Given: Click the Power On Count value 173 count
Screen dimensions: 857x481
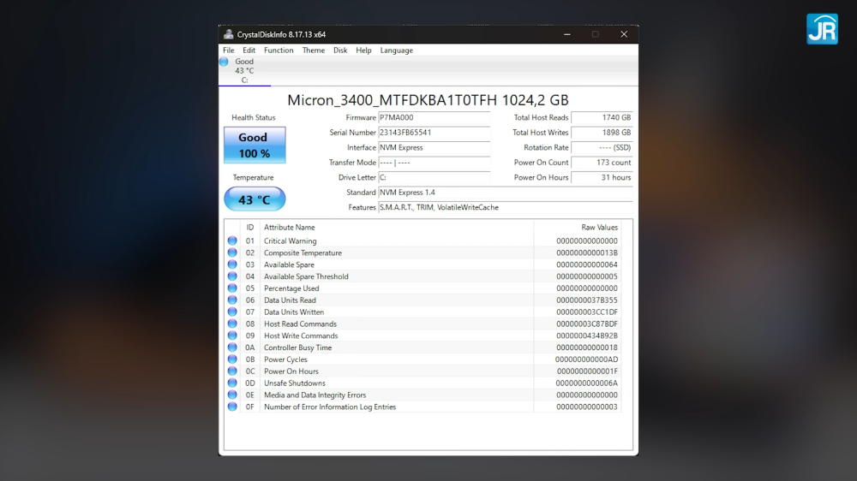Looking at the screenshot, I should click(602, 163).
